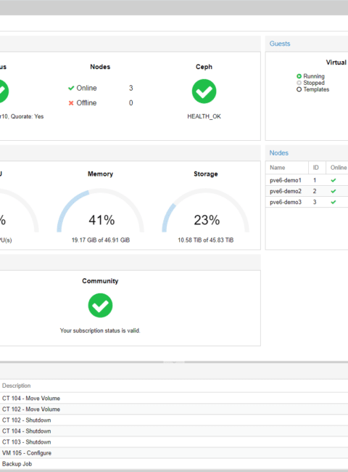This screenshot has width=348, height=472.
Task: Click the Running label in Guests legend
Action: click(314, 76)
